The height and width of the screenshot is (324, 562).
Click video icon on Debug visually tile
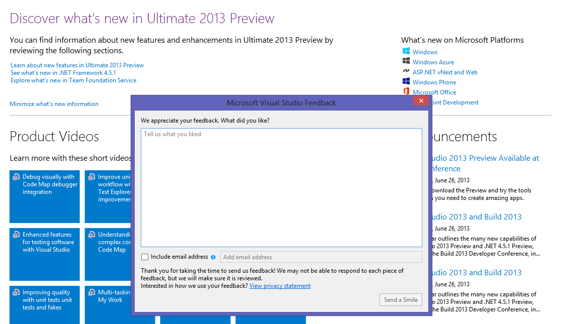point(16,177)
